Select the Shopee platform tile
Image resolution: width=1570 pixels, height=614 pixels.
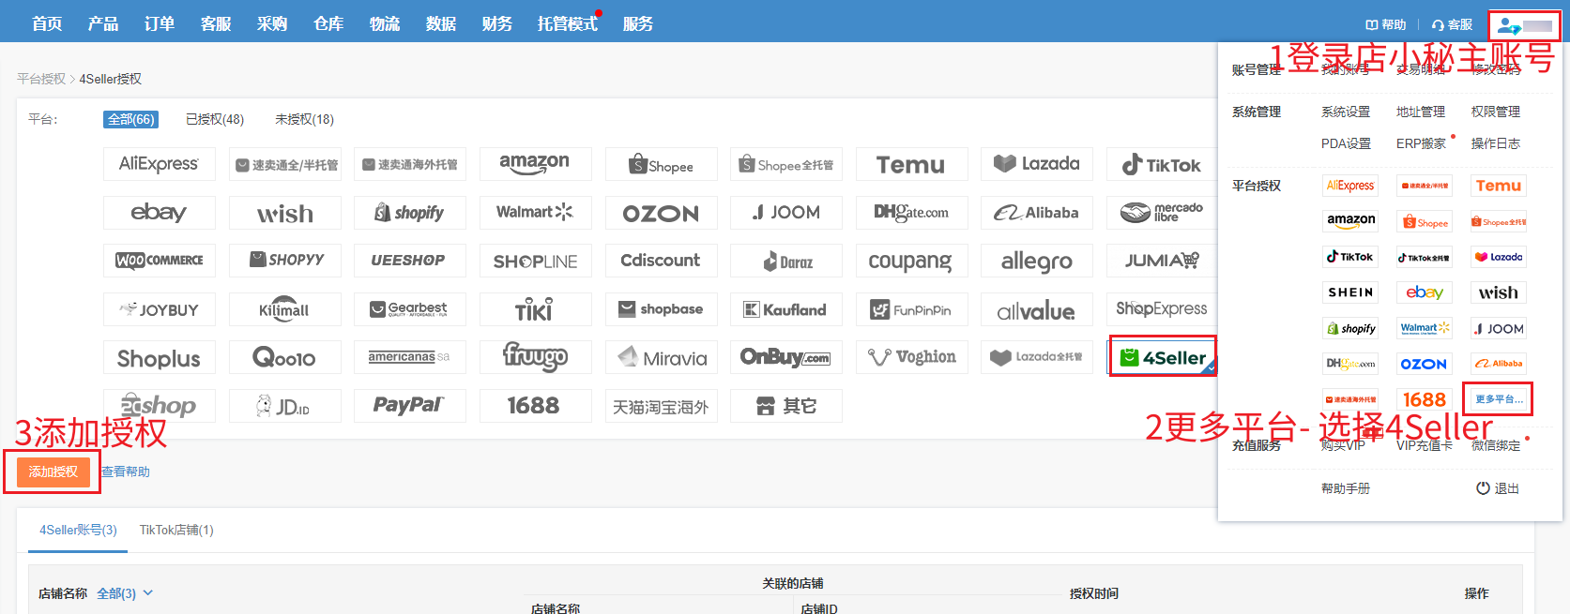pyautogui.click(x=661, y=164)
